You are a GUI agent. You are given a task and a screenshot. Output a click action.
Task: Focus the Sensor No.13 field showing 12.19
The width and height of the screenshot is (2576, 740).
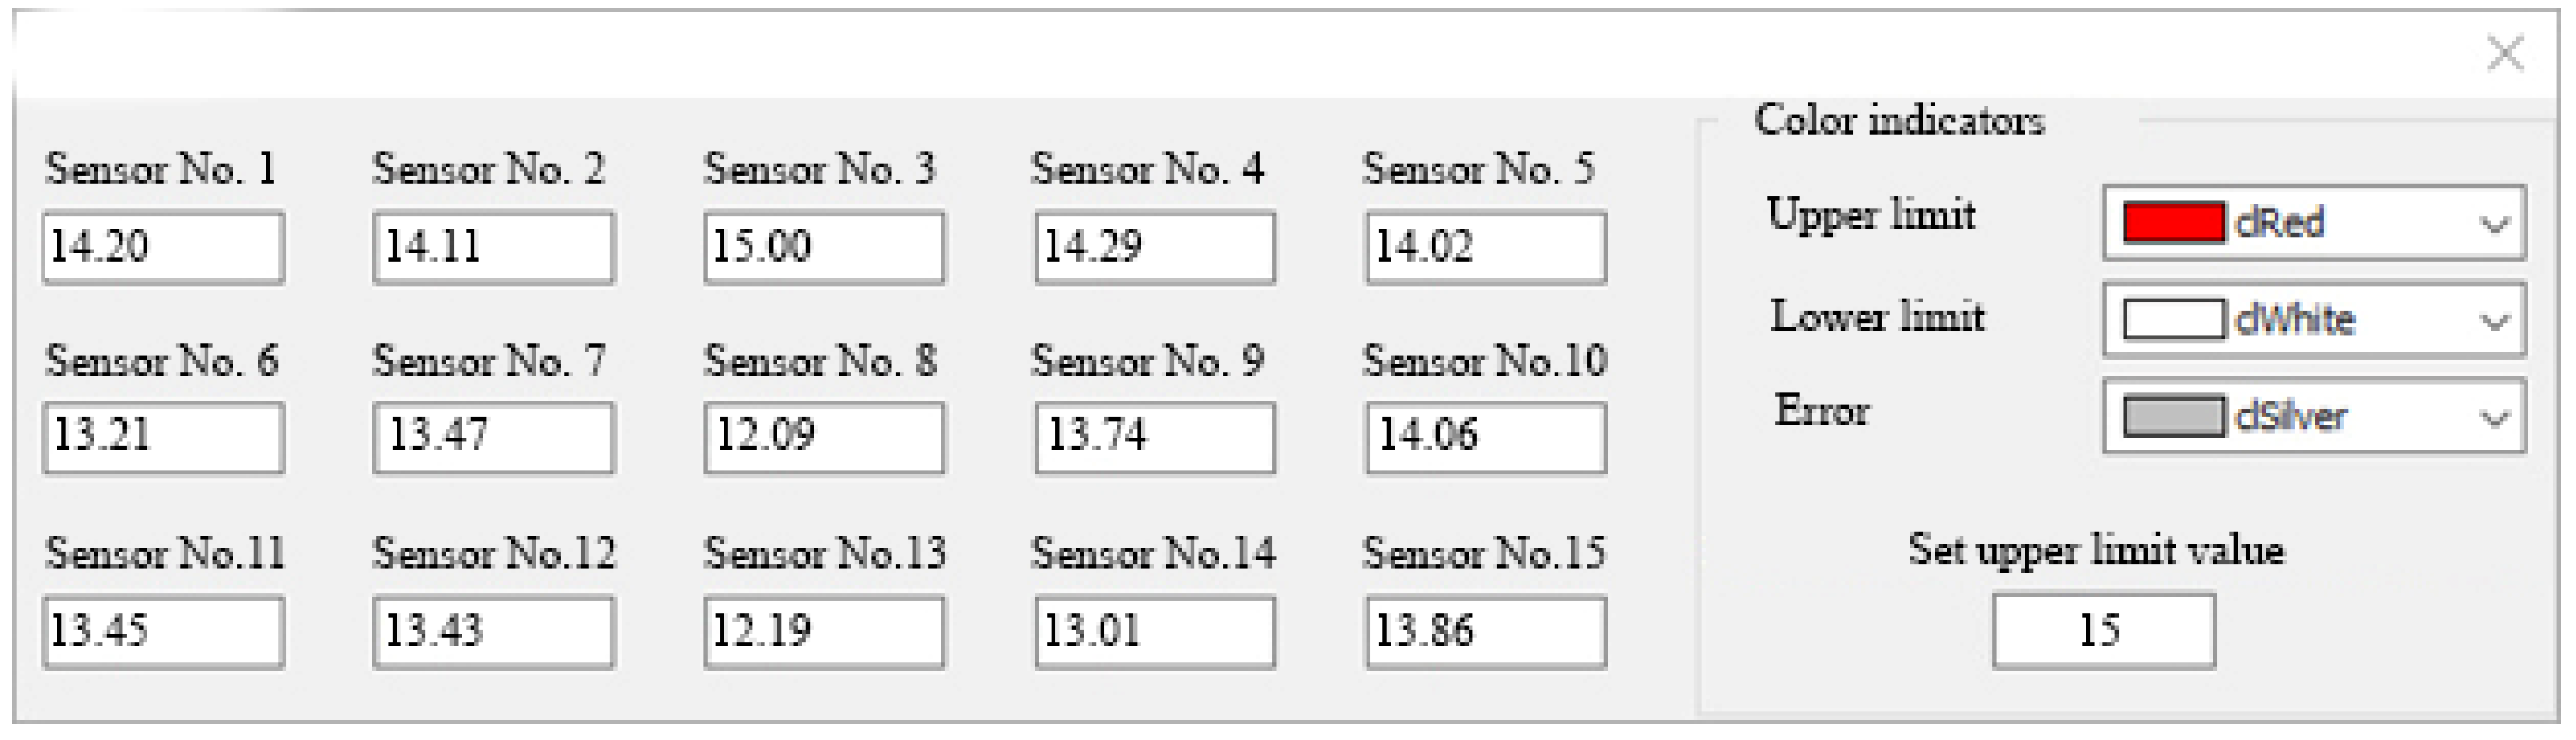(824, 631)
